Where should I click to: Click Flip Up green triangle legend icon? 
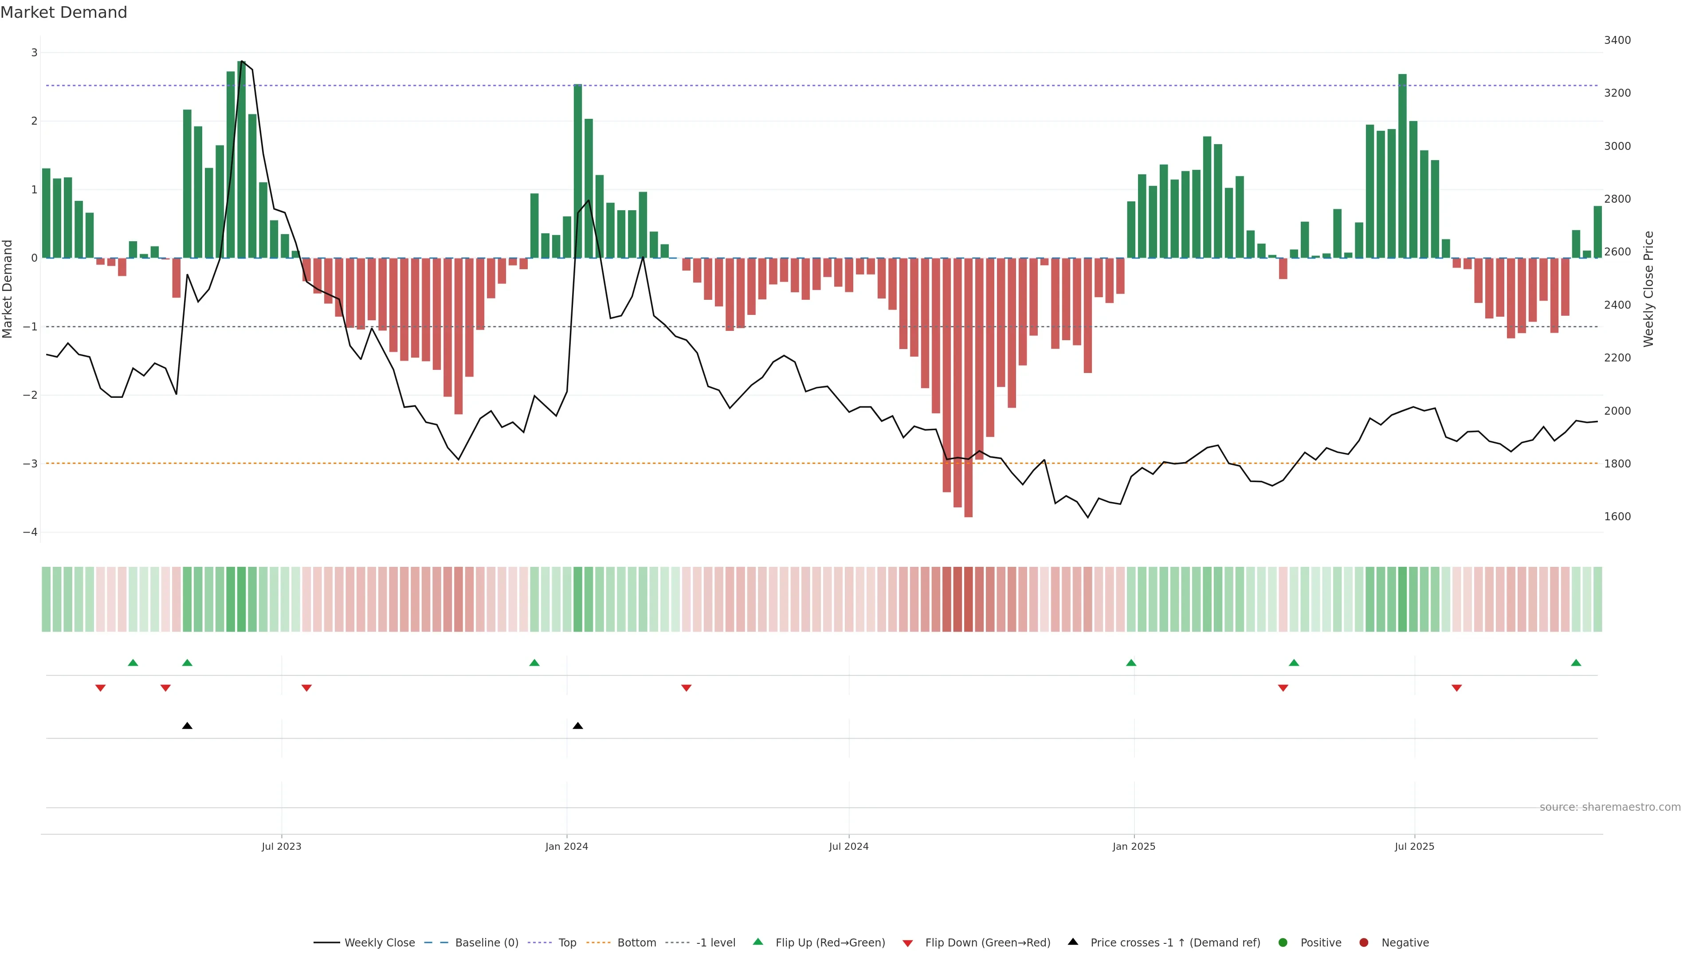coord(758,942)
